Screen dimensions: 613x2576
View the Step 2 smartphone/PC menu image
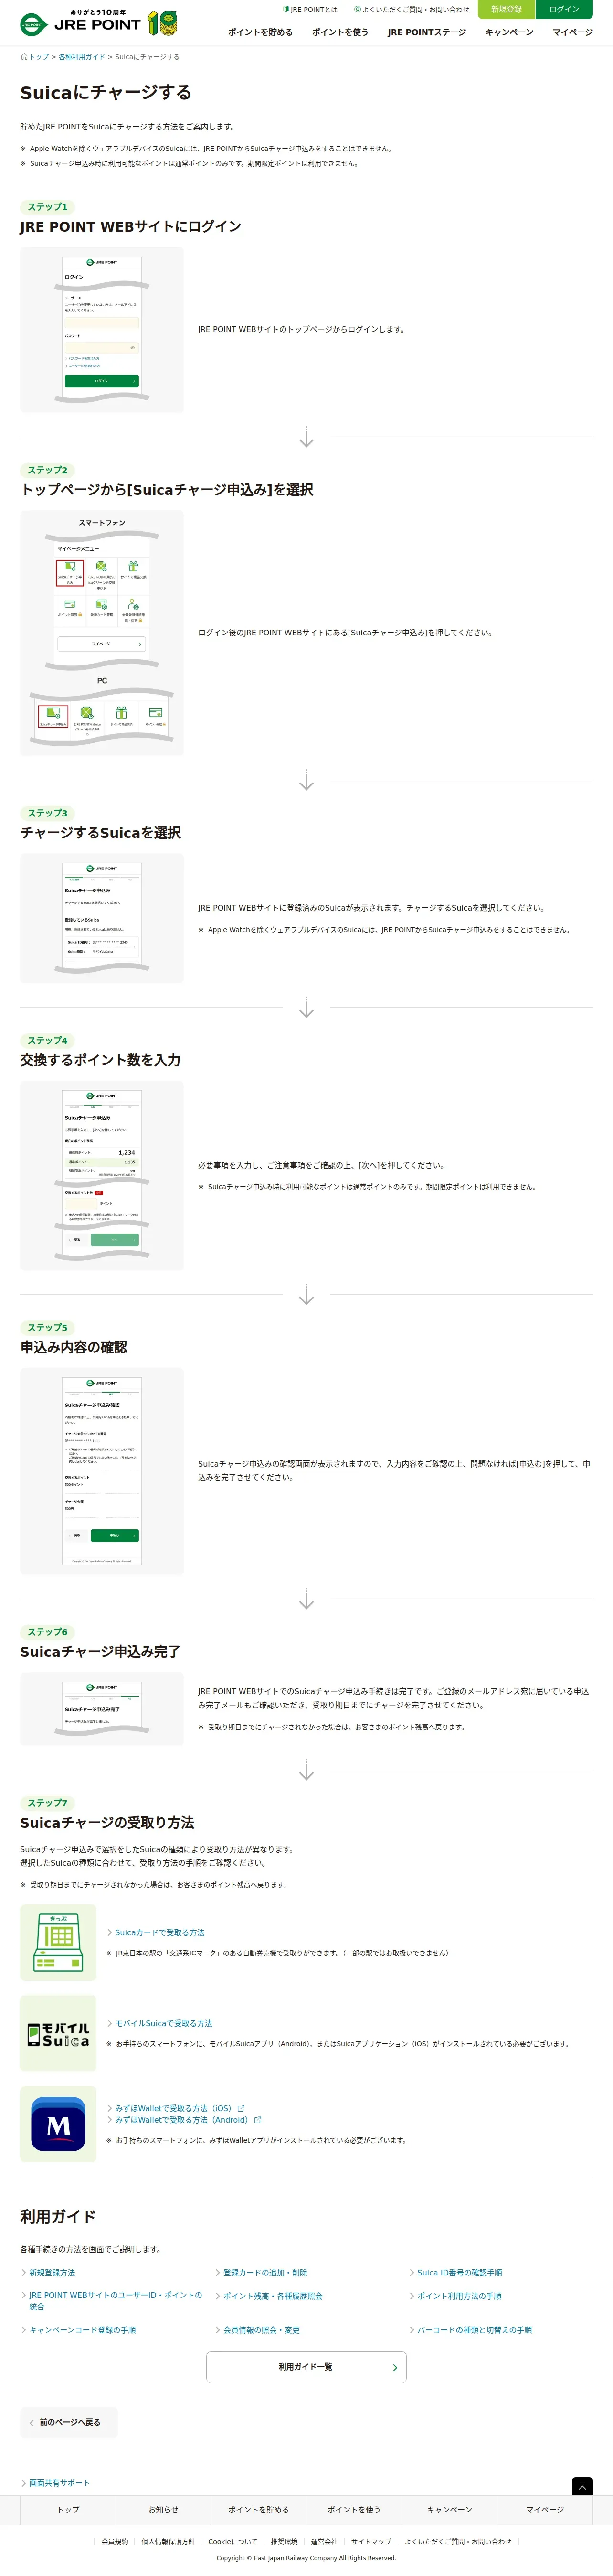102,633
